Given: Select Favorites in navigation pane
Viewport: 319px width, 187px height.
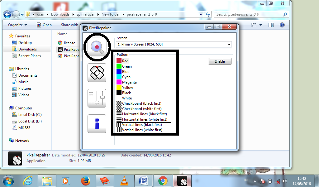Looking at the screenshot, I should tap(20, 36).
